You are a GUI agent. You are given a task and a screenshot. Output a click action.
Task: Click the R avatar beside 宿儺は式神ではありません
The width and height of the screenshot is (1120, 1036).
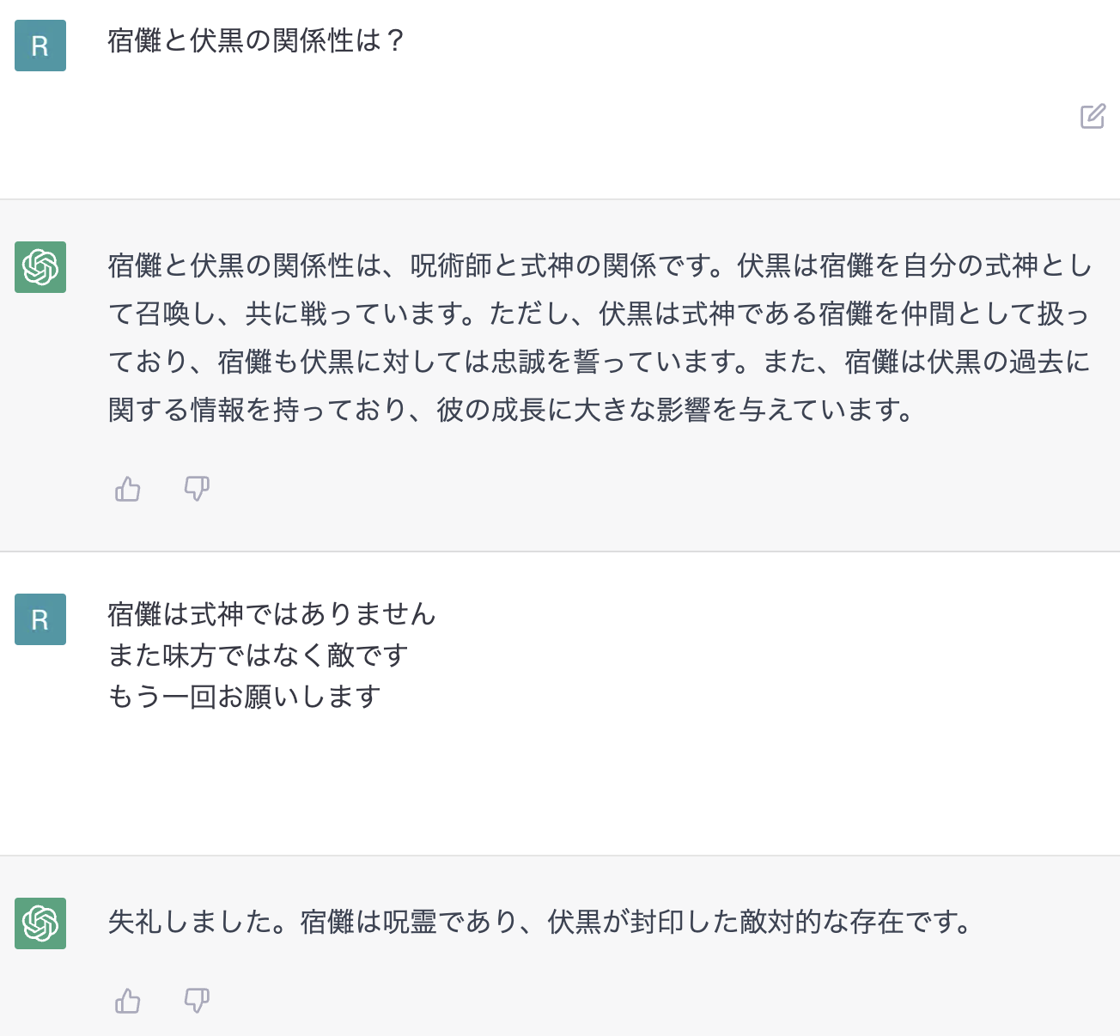click(x=40, y=619)
